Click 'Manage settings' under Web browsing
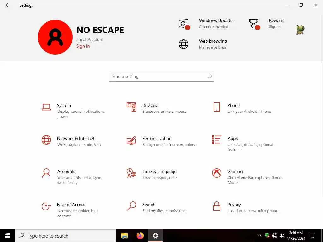The height and width of the screenshot is (242, 323). [213, 47]
